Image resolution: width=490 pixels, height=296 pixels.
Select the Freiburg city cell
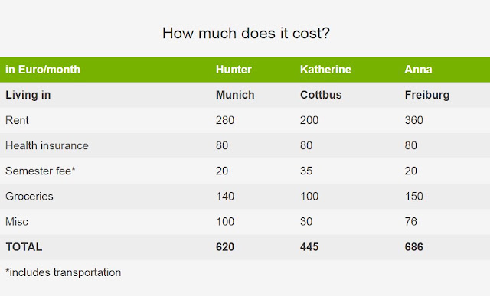click(427, 95)
